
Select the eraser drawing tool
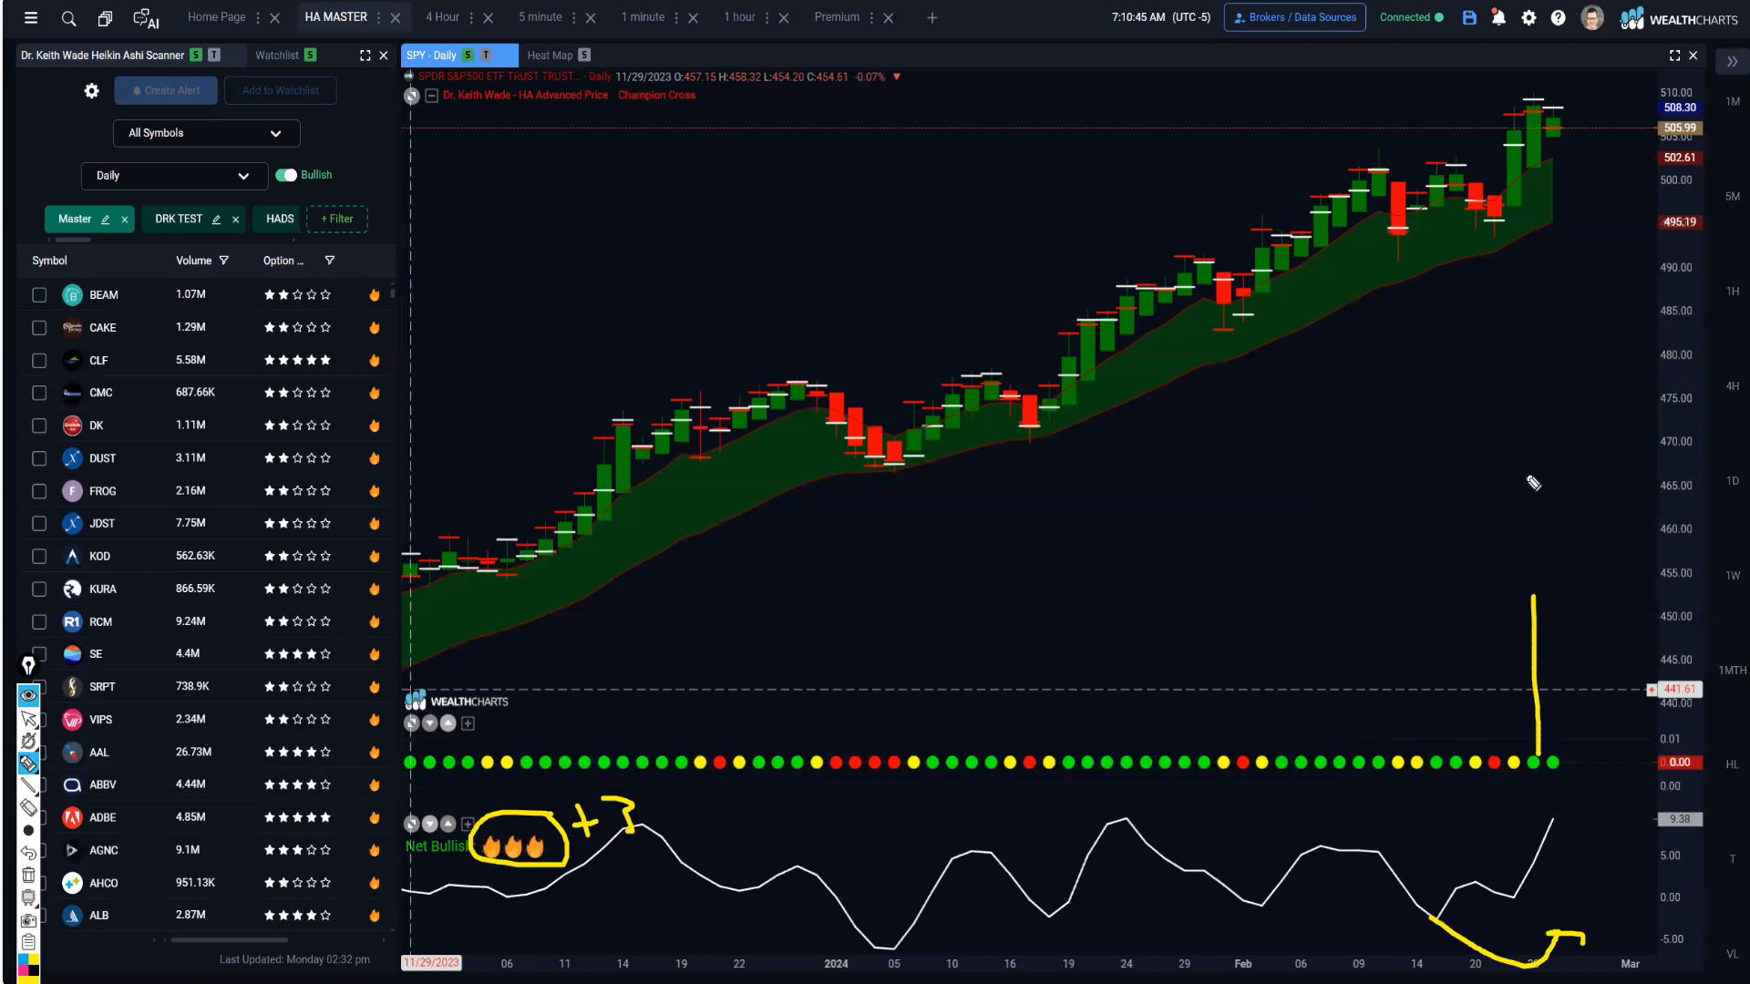click(x=28, y=807)
